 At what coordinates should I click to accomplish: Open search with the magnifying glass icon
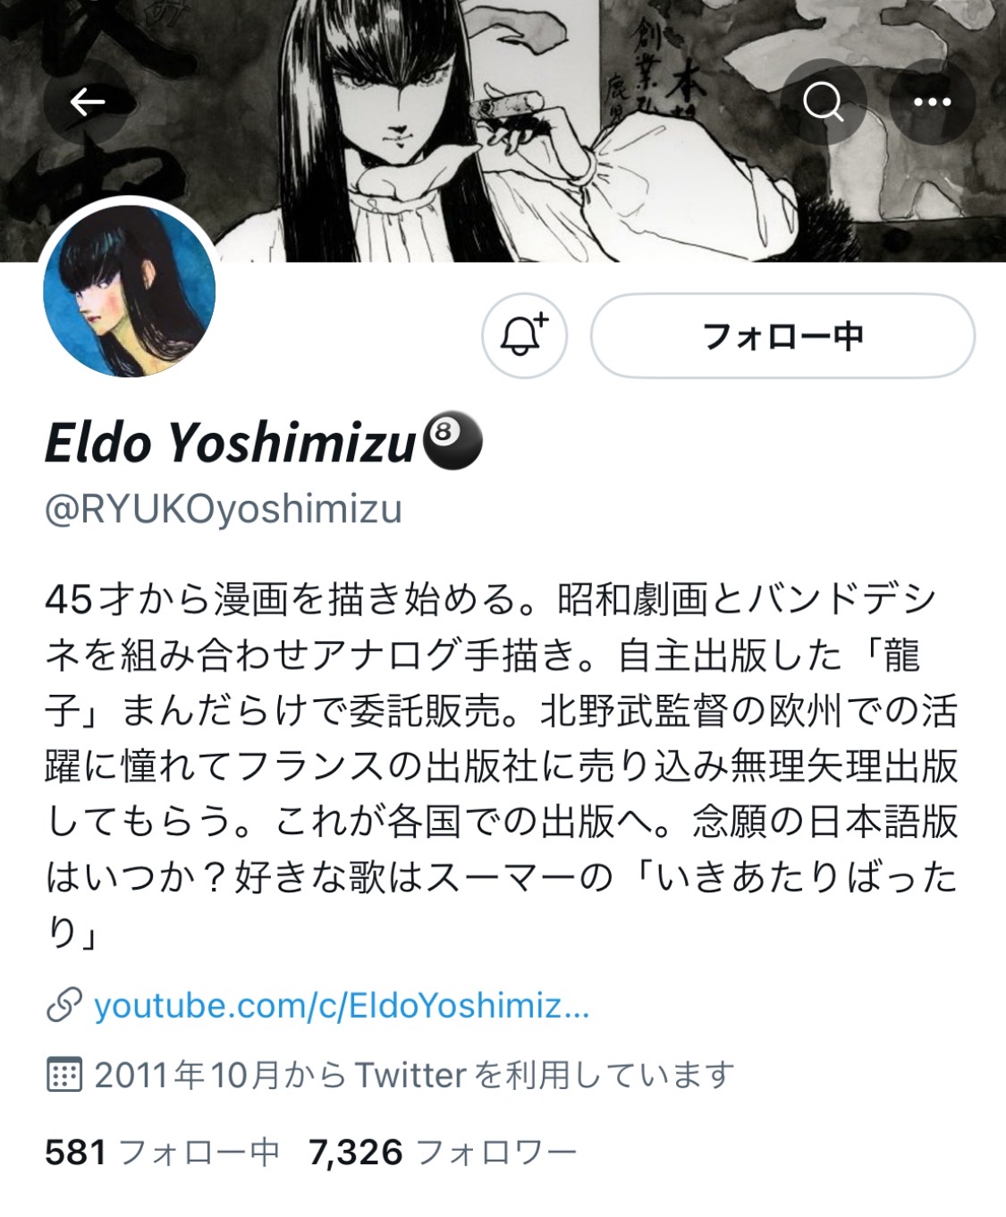pyautogui.click(x=824, y=102)
